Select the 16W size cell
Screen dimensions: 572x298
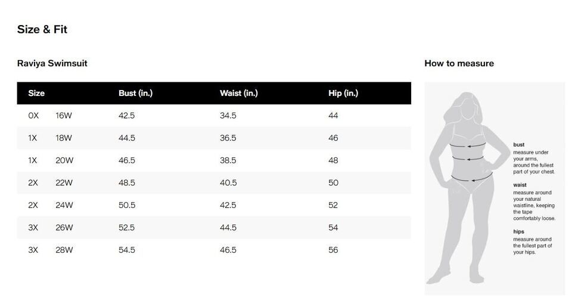click(64, 115)
